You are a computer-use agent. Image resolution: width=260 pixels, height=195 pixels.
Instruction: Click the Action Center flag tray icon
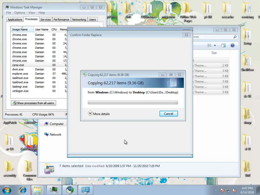coord(222,190)
